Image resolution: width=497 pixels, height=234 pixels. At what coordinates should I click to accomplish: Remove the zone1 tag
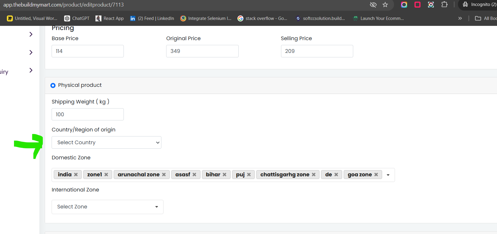click(106, 175)
